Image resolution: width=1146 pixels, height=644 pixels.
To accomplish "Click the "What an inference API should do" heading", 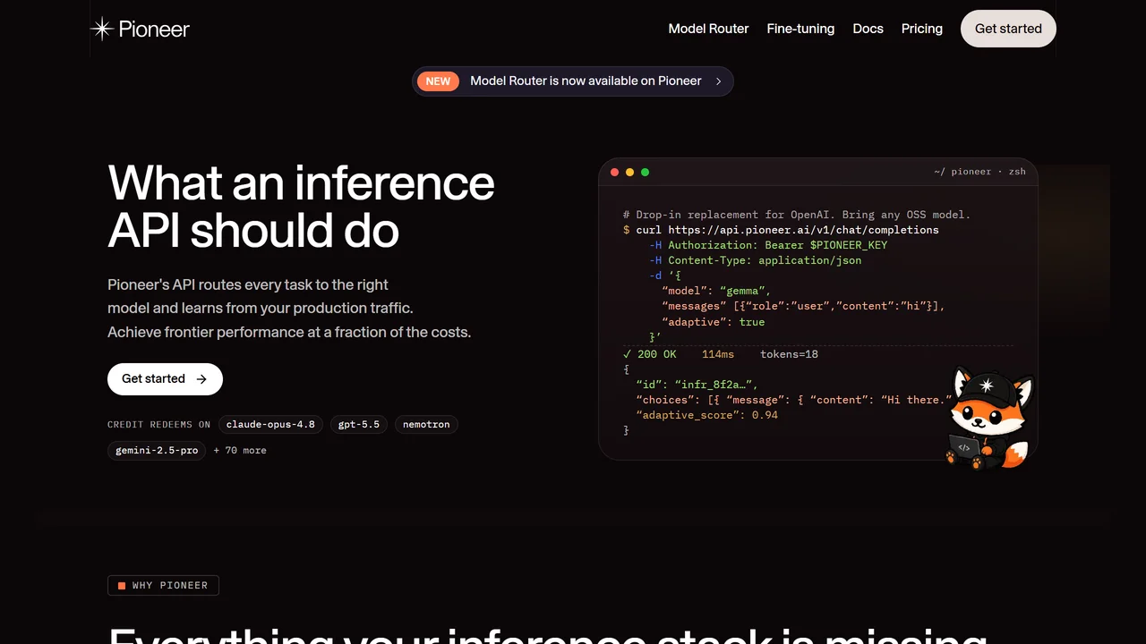I will [x=301, y=207].
